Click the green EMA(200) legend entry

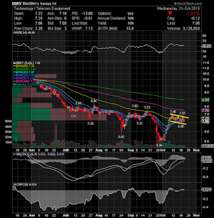click(24, 69)
